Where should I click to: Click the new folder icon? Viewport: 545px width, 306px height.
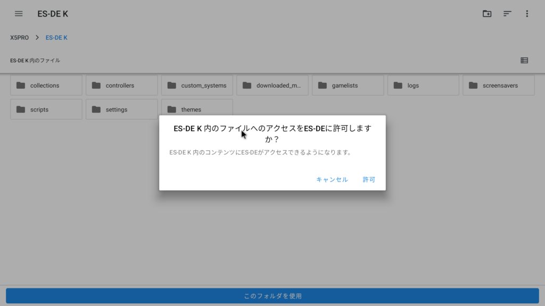[487, 14]
